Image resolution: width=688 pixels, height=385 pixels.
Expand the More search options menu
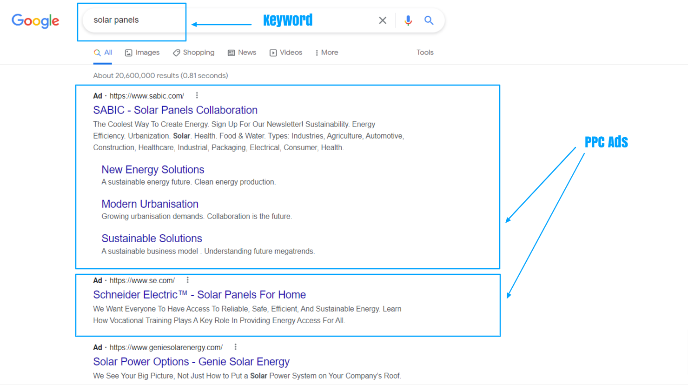(x=326, y=53)
